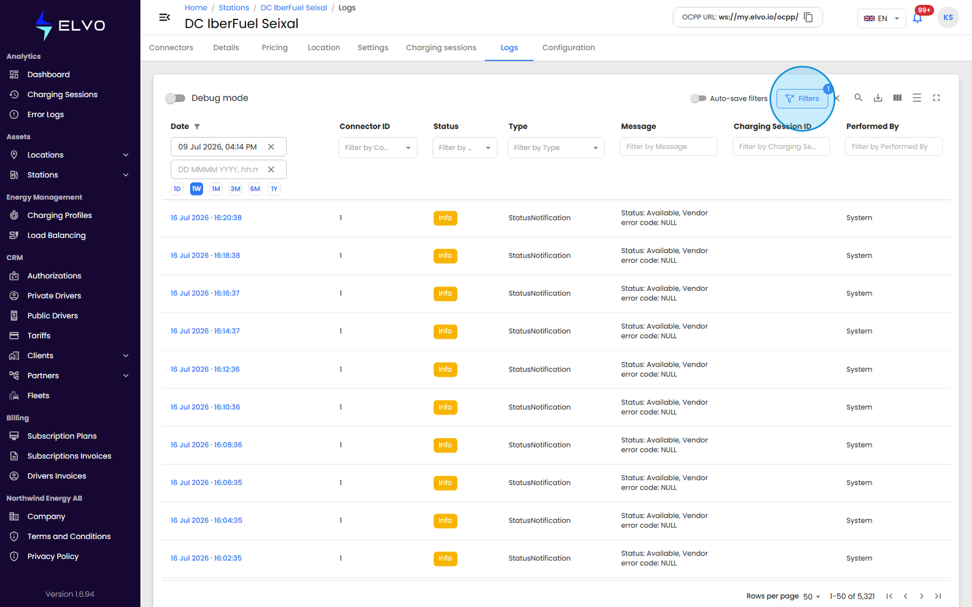Open log entry 16 Jul 2026 16:20:38

pyautogui.click(x=206, y=218)
